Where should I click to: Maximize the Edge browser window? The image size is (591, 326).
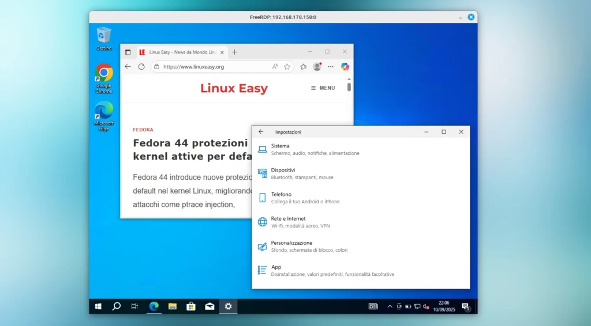327,52
